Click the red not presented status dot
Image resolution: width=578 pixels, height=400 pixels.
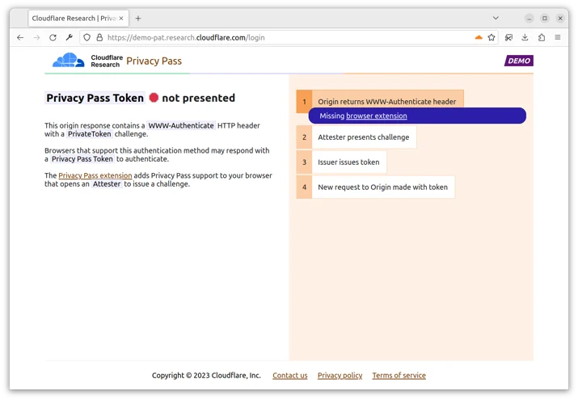point(154,98)
